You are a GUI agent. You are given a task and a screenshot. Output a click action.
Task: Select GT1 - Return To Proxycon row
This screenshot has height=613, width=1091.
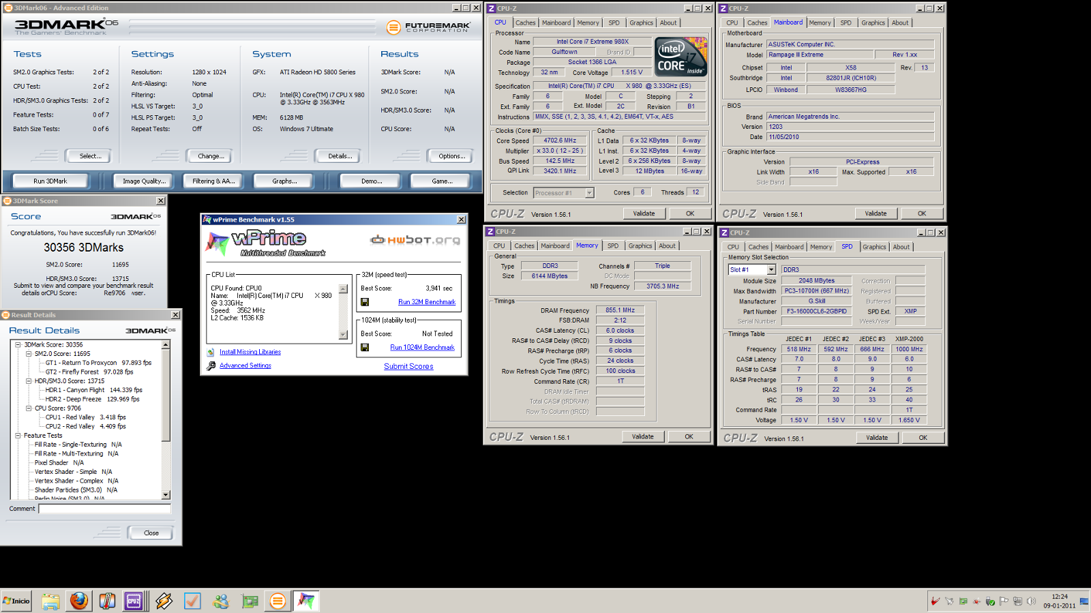tap(98, 363)
